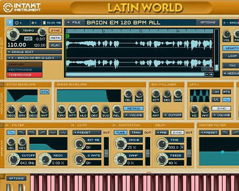Toggle the RETR button
Viewport: 239px width, 191px height.
(x=55, y=38)
